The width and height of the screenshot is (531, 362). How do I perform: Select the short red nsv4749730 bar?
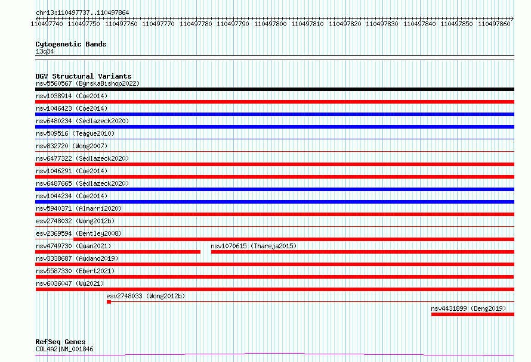pyautogui.click(x=118, y=252)
